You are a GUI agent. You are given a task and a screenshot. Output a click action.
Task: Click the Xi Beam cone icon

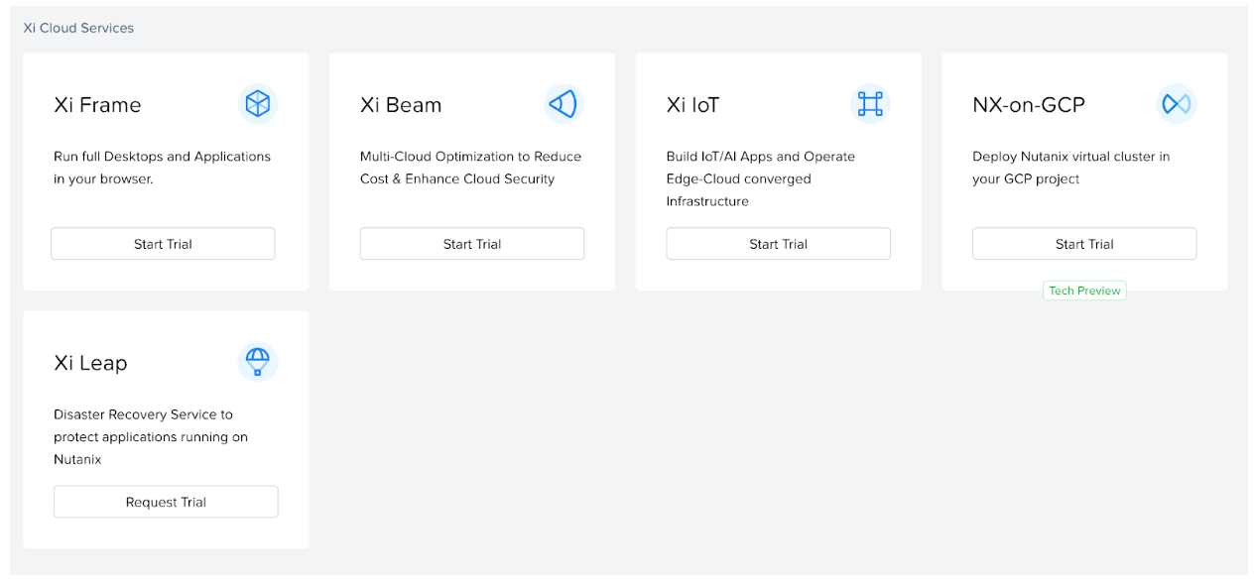point(564,104)
